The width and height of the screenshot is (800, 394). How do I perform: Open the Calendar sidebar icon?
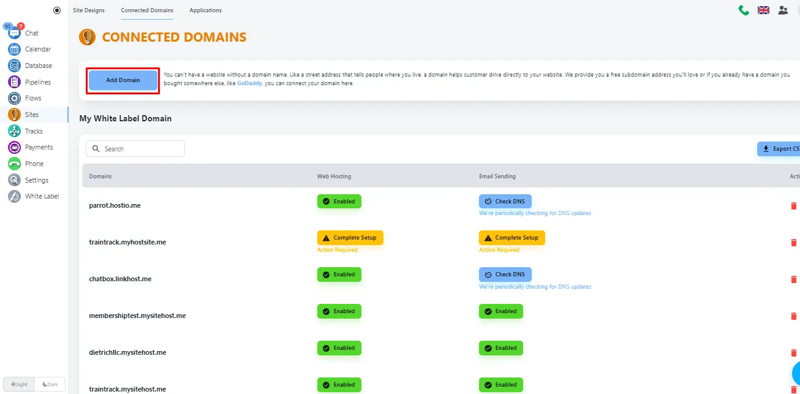coord(14,49)
